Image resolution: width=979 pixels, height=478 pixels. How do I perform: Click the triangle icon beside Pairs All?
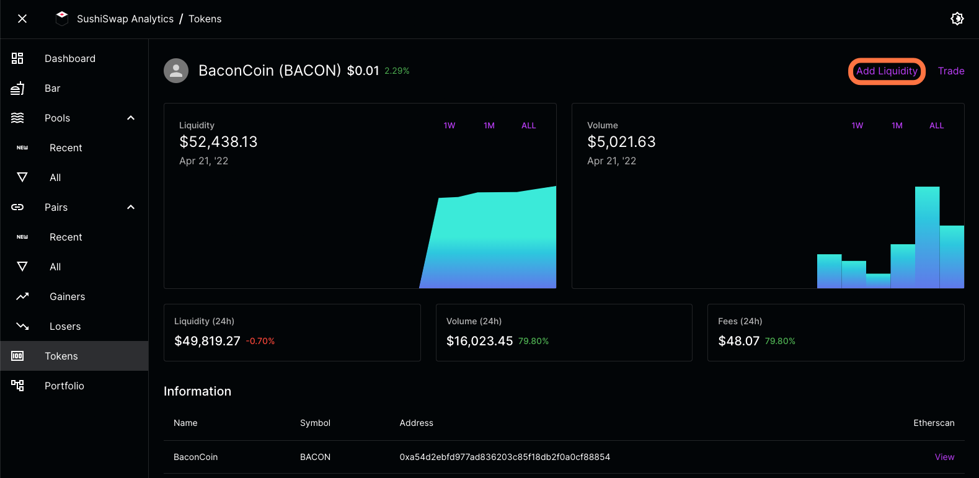[22, 267]
